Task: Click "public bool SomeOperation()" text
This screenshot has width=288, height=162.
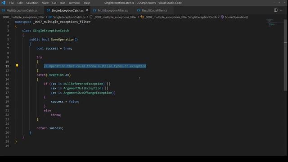Action: (54, 40)
